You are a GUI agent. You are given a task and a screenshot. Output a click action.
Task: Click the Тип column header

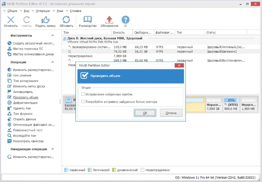(x=190, y=33)
